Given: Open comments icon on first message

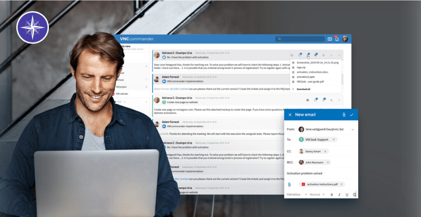Looking at the screenshot, I should tap(300, 55).
